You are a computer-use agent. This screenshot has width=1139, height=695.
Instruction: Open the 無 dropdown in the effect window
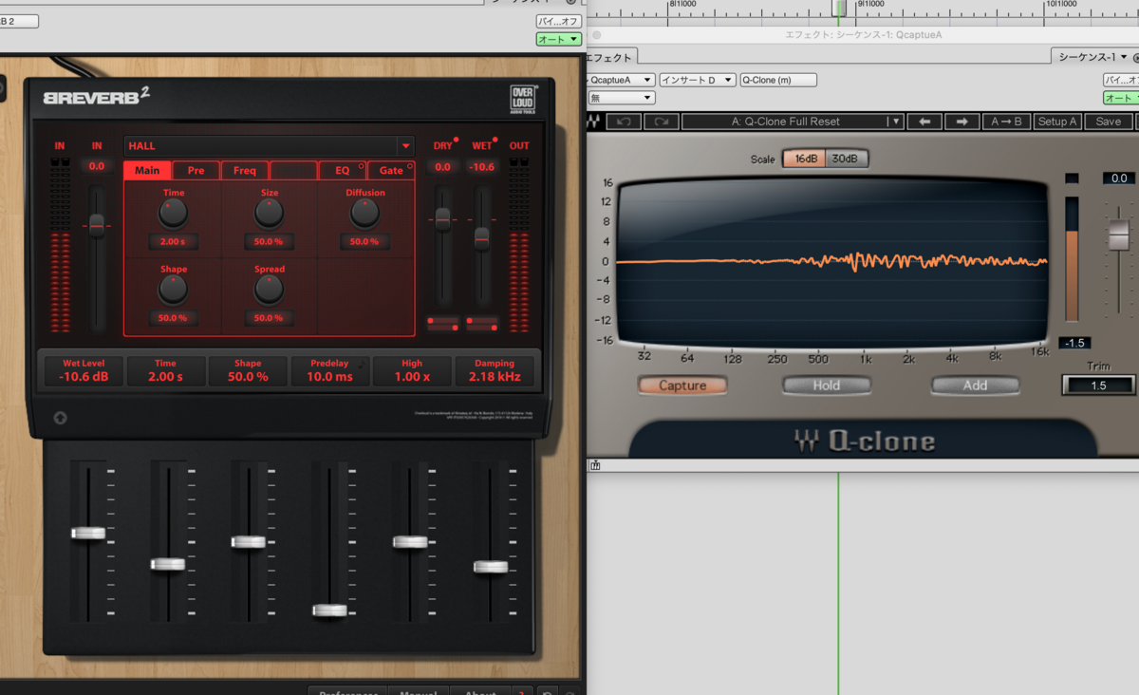point(622,98)
